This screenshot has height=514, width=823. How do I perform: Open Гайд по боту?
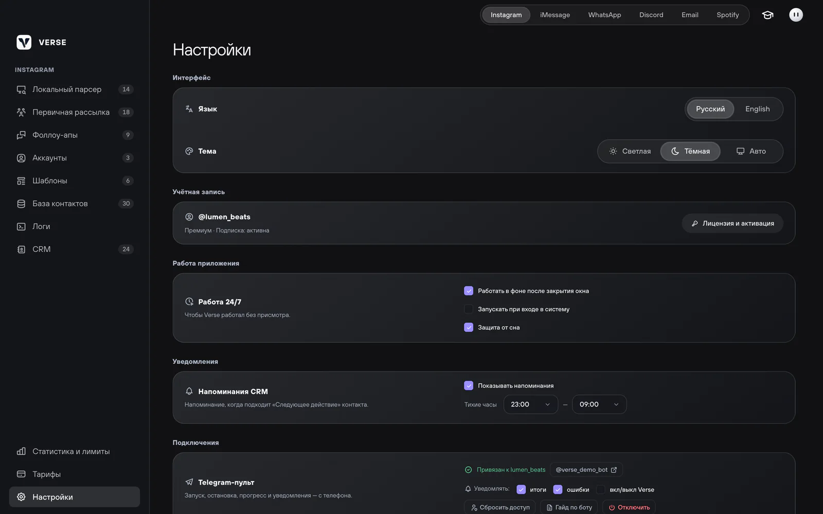569,507
